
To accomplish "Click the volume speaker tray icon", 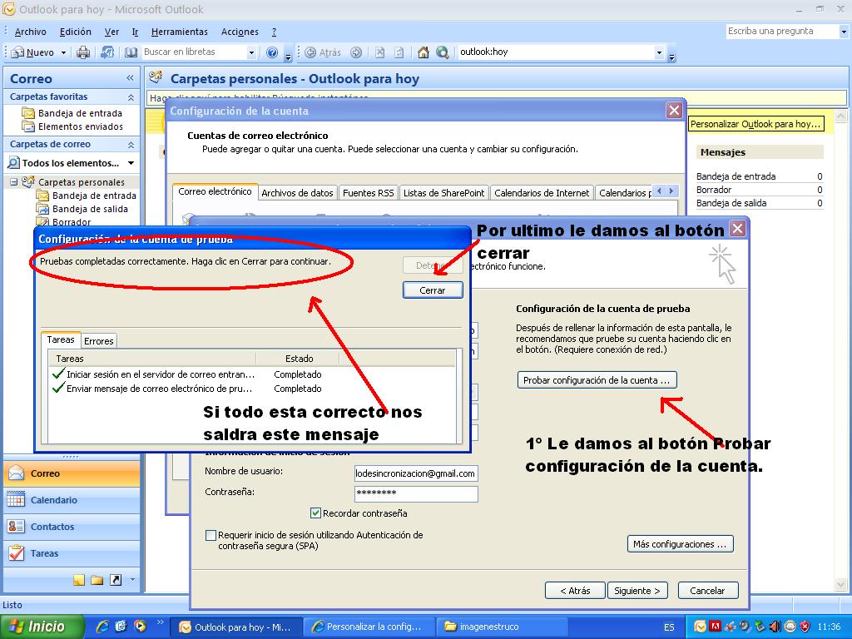I will (775, 627).
